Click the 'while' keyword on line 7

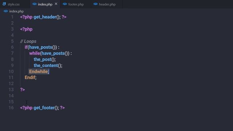(35, 53)
